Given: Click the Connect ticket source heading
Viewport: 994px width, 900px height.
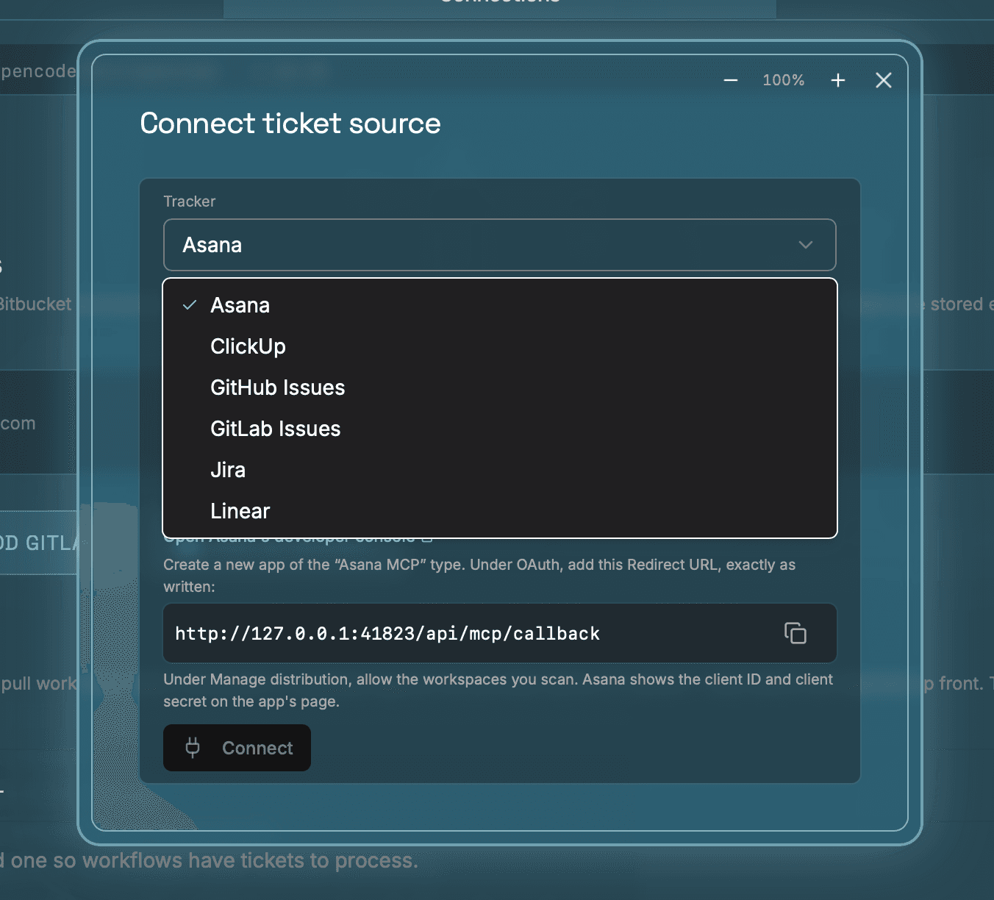Looking at the screenshot, I should (290, 124).
